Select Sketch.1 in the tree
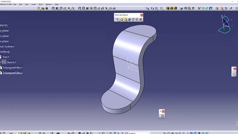238x134 pixels. point(12,62)
